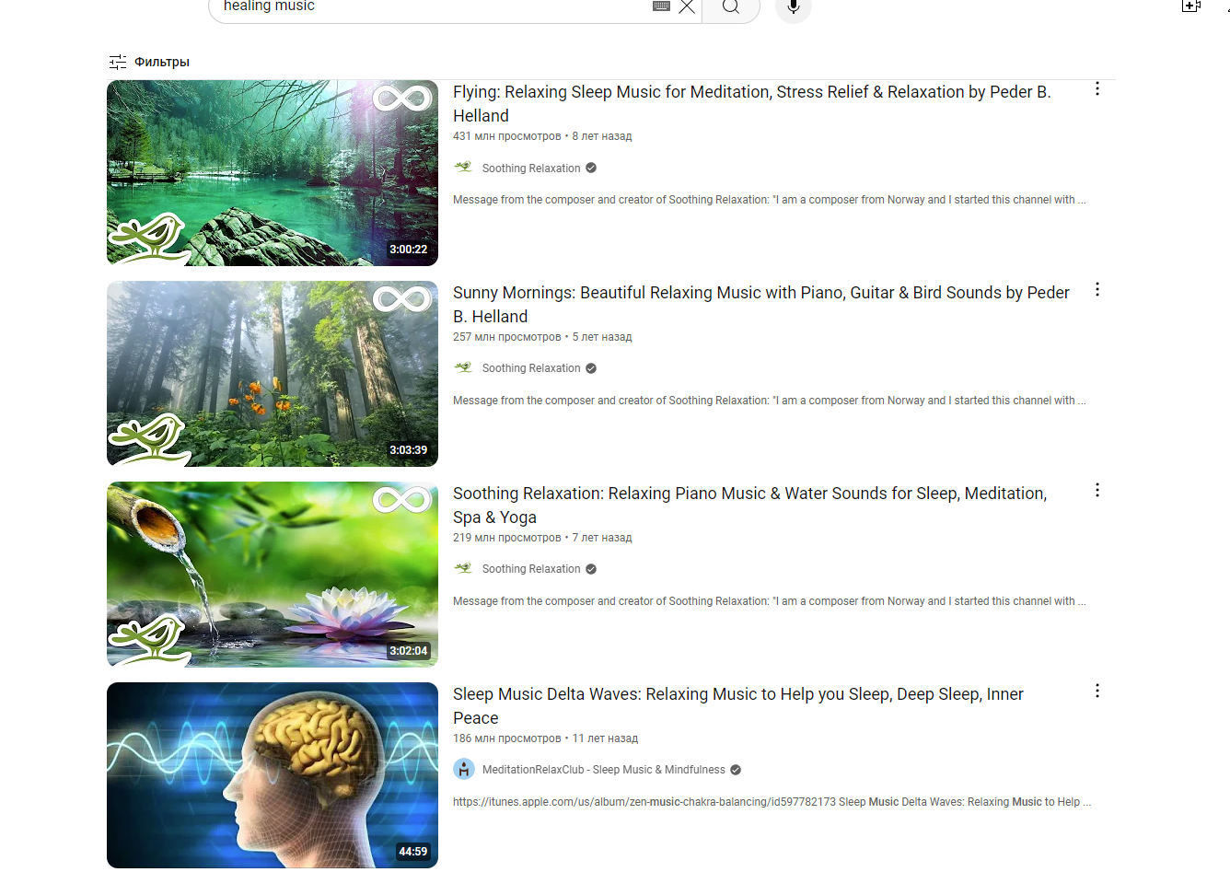Click text 219 млн просмотров

(506, 538)
